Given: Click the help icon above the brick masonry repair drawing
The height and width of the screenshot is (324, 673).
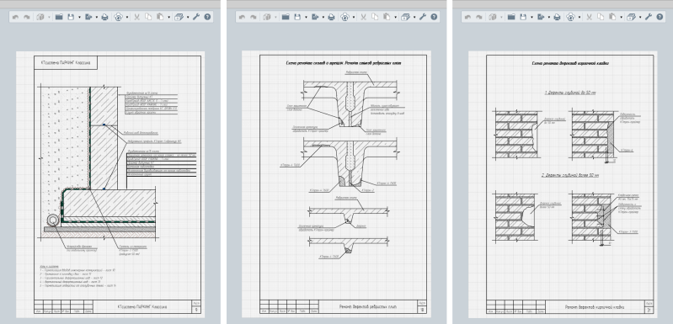Looking at the screenshot, I should coord(660,17).
